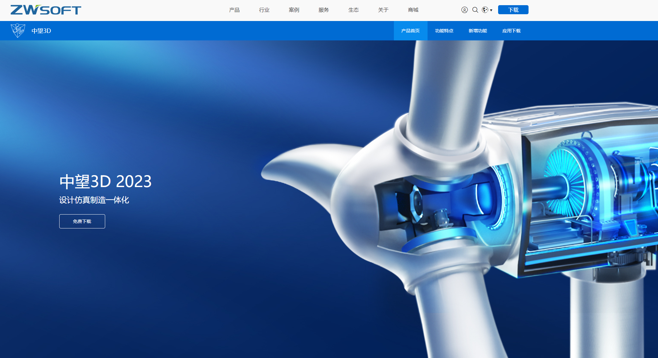658x358 pixels.
Task: Click the globe language icon
Action: [485, 10]
